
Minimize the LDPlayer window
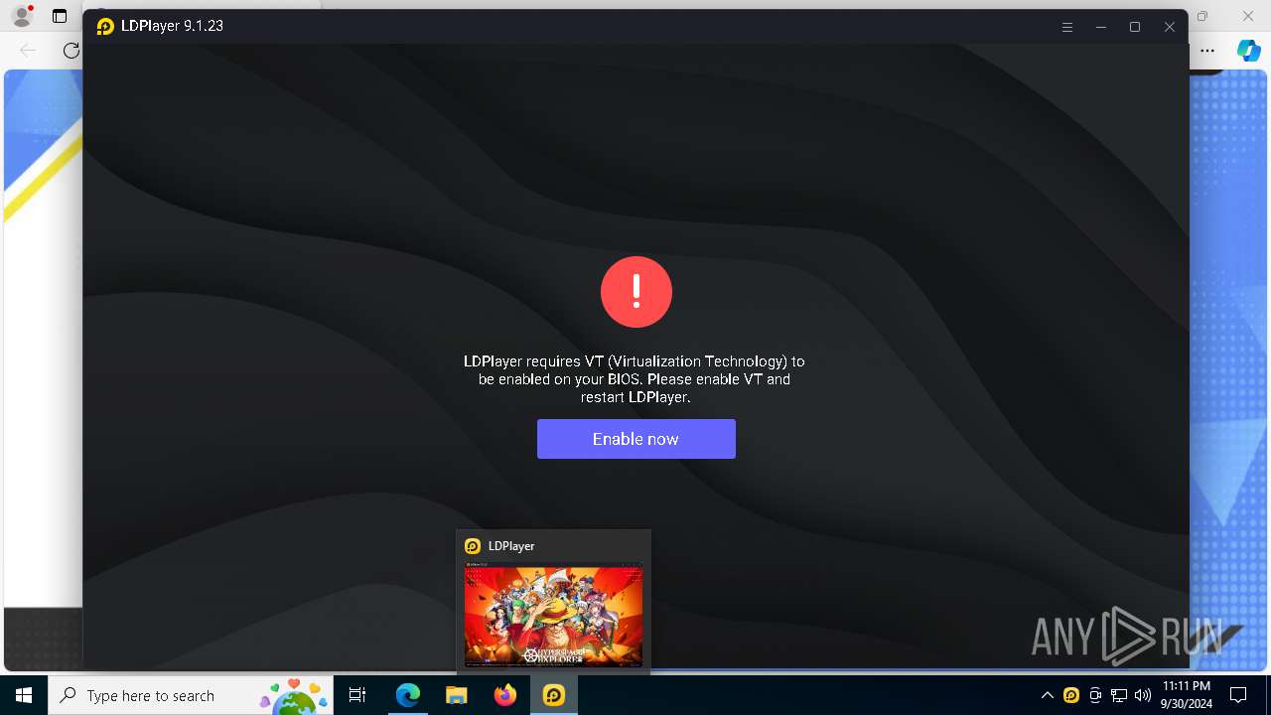point(1101,27)
